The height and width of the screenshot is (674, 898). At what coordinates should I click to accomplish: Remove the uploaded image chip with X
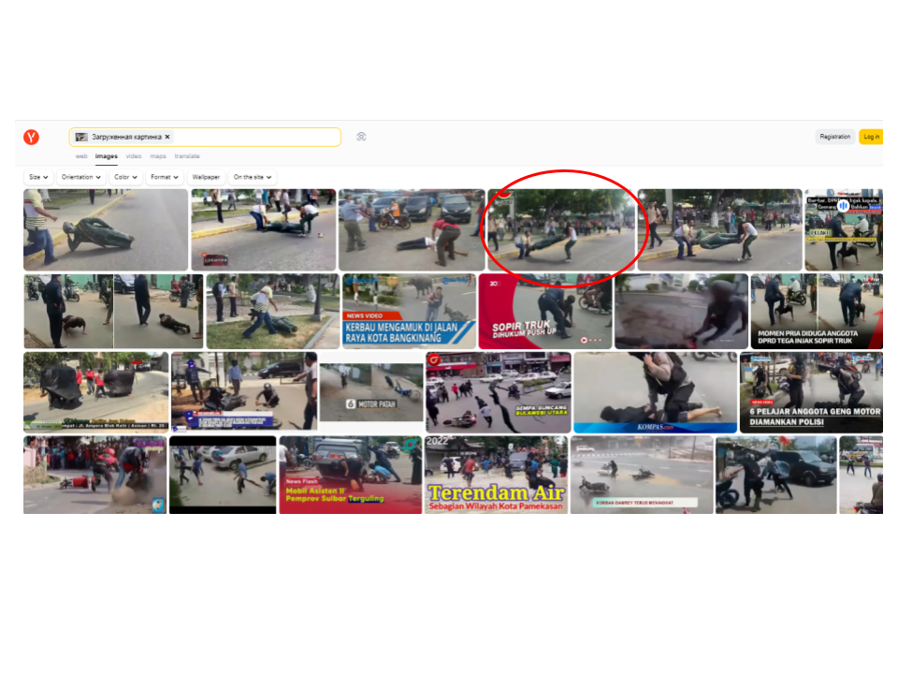(x=167, y=137)
